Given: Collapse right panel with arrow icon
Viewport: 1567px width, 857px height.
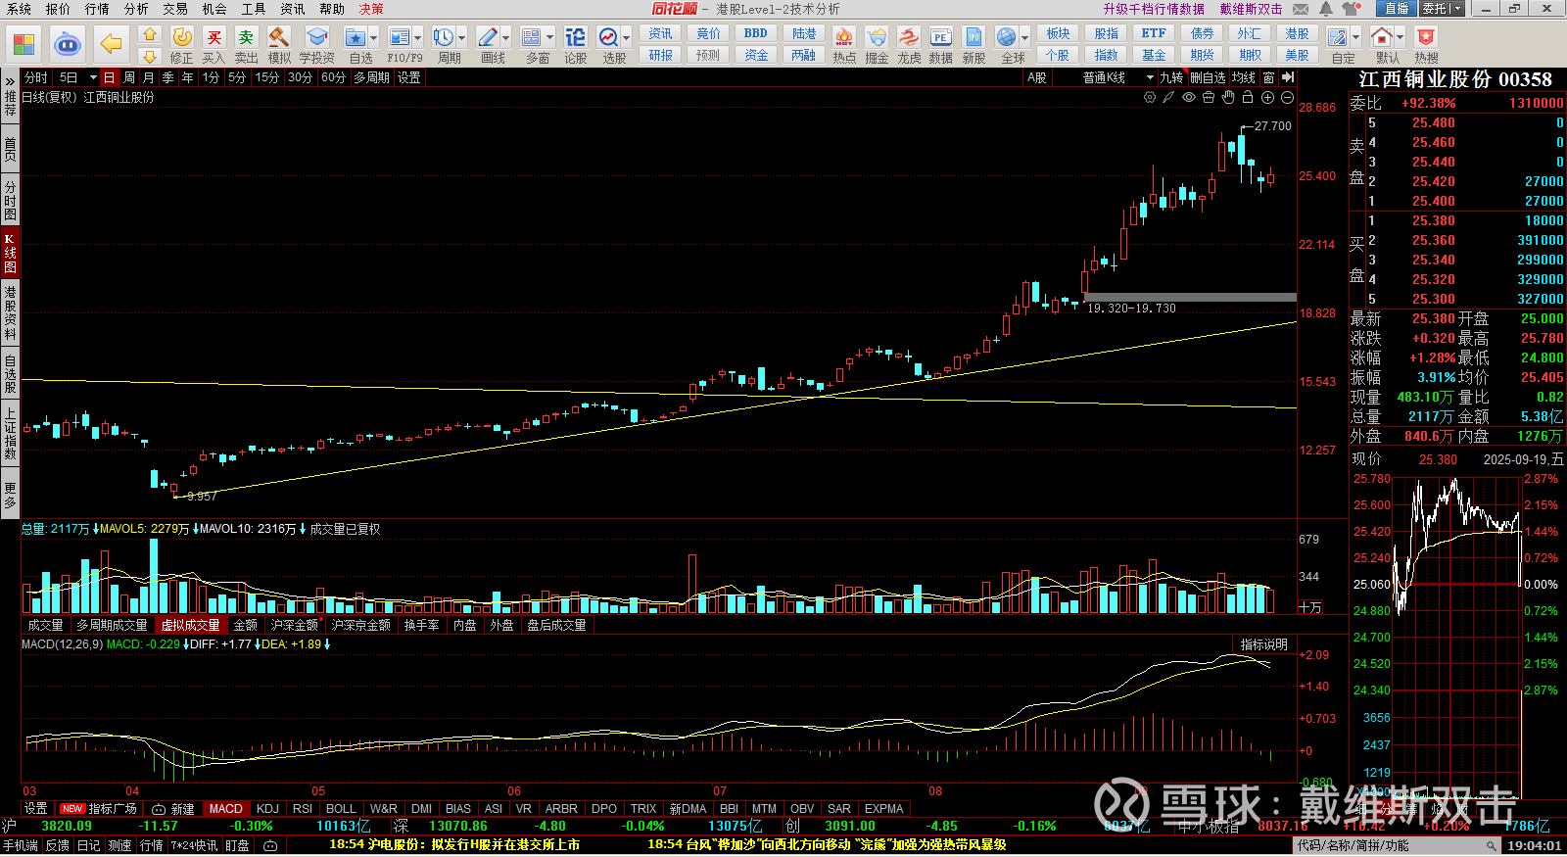Looking at the screenshot, I should [1288, 77].
